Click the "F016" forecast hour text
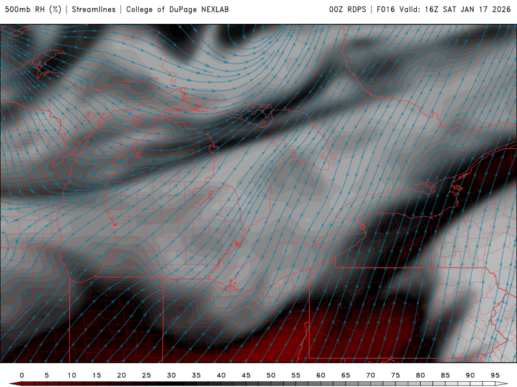This screenshot has width=517, height=387. [x=385, y=9]
